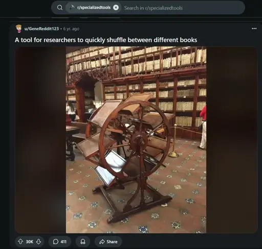Click the 6 yr. ago timestamp

pos(71,29)
